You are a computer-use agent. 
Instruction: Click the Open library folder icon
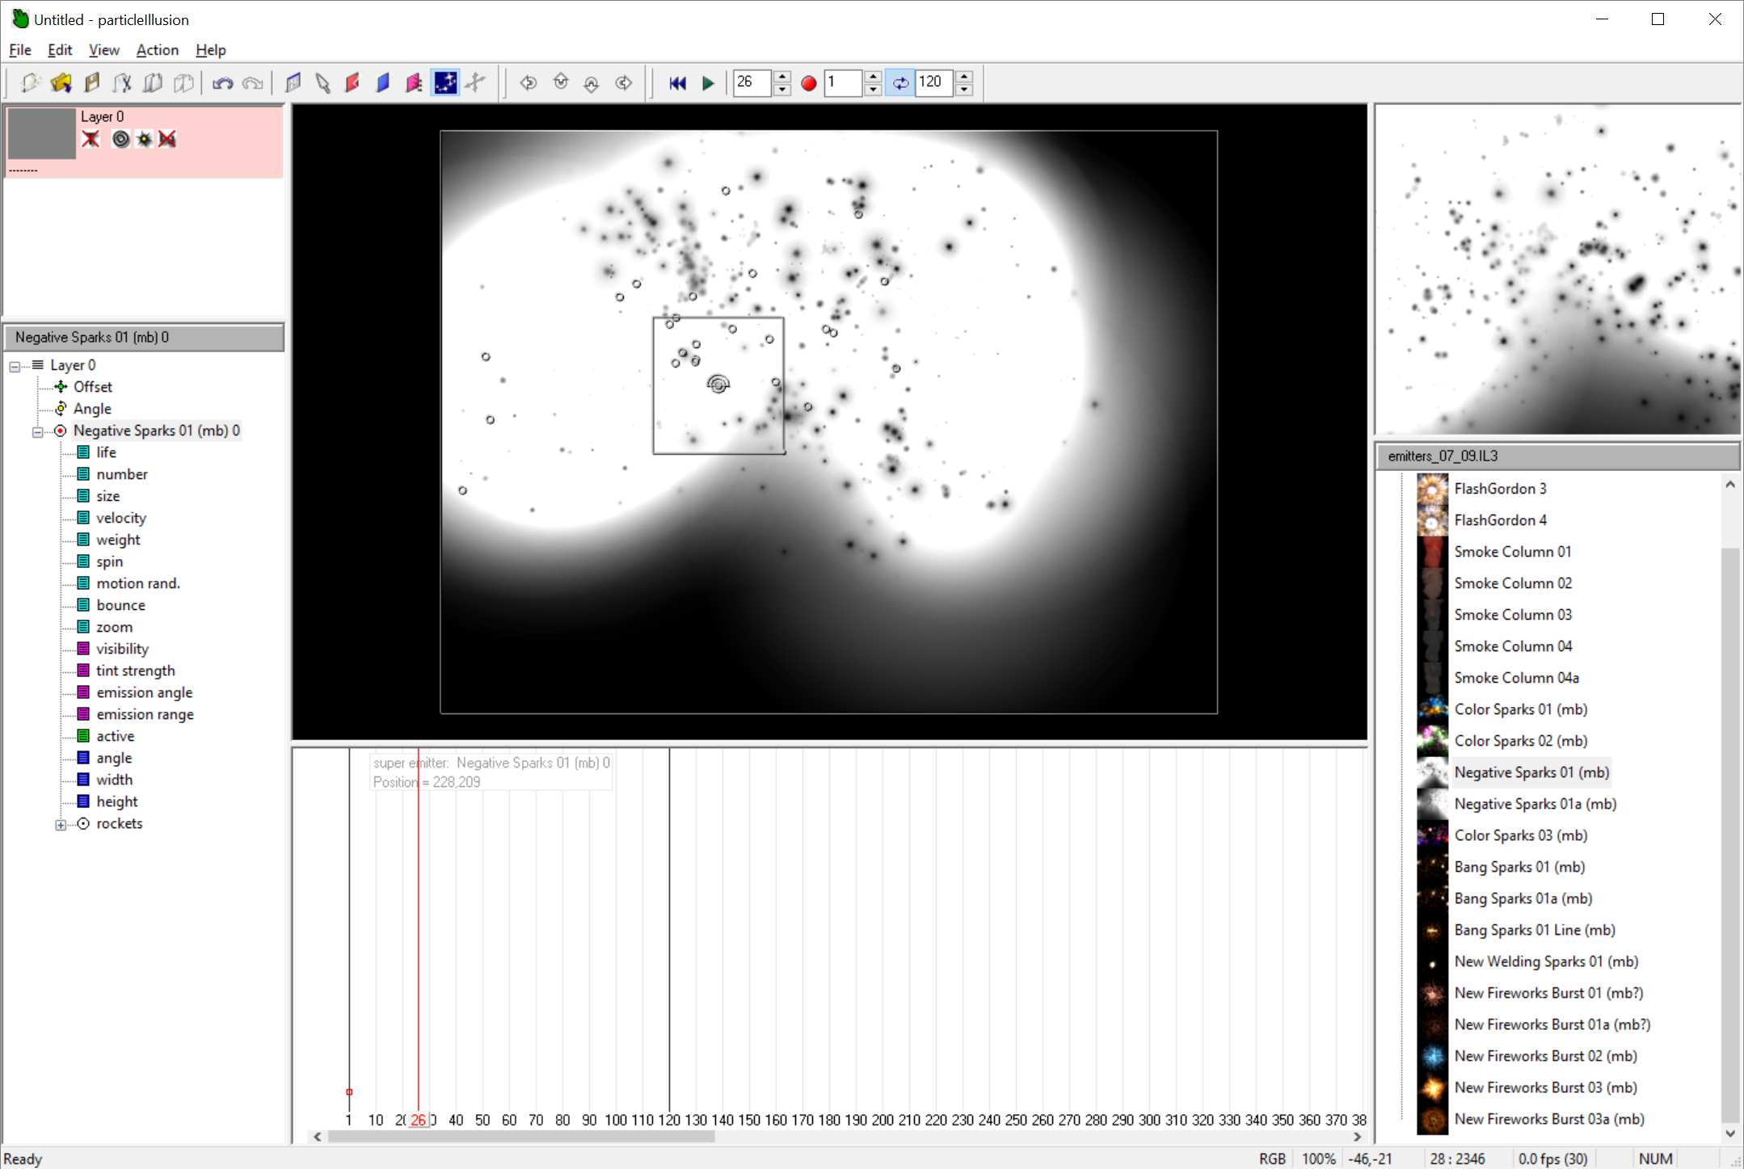[61, 82]
